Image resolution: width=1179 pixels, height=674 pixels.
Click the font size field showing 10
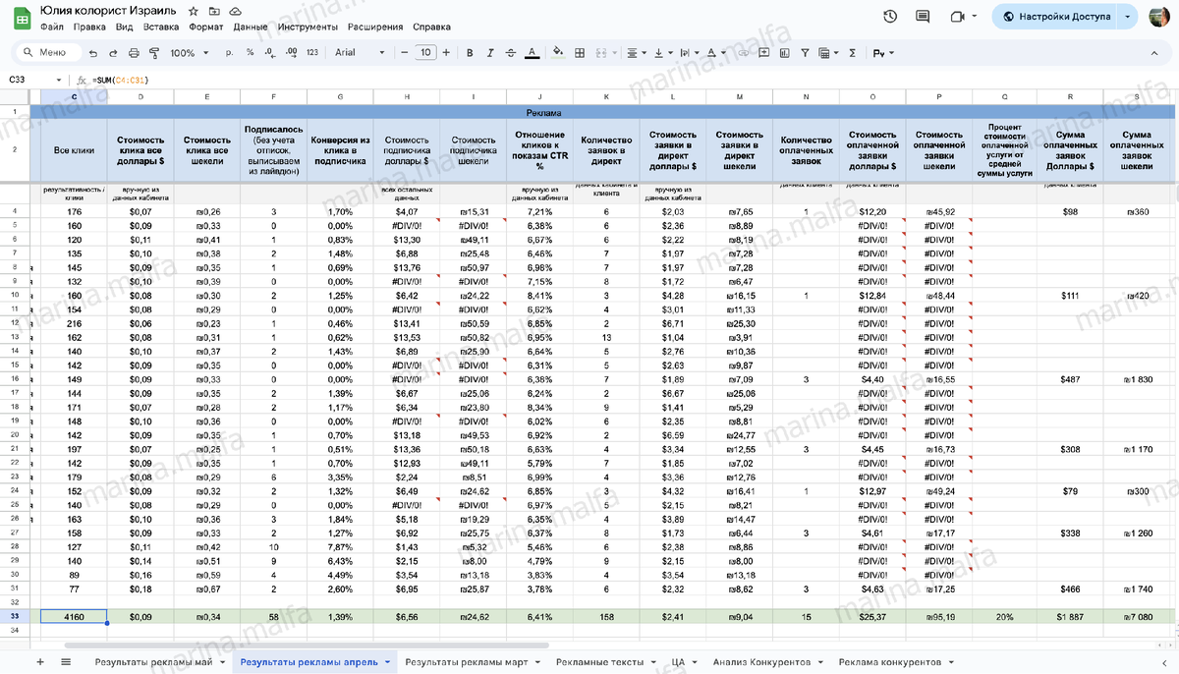425,53
